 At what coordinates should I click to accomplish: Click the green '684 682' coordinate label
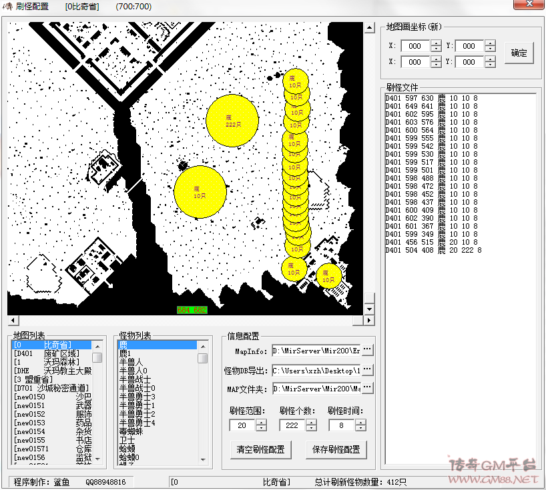tap(192, 310)
